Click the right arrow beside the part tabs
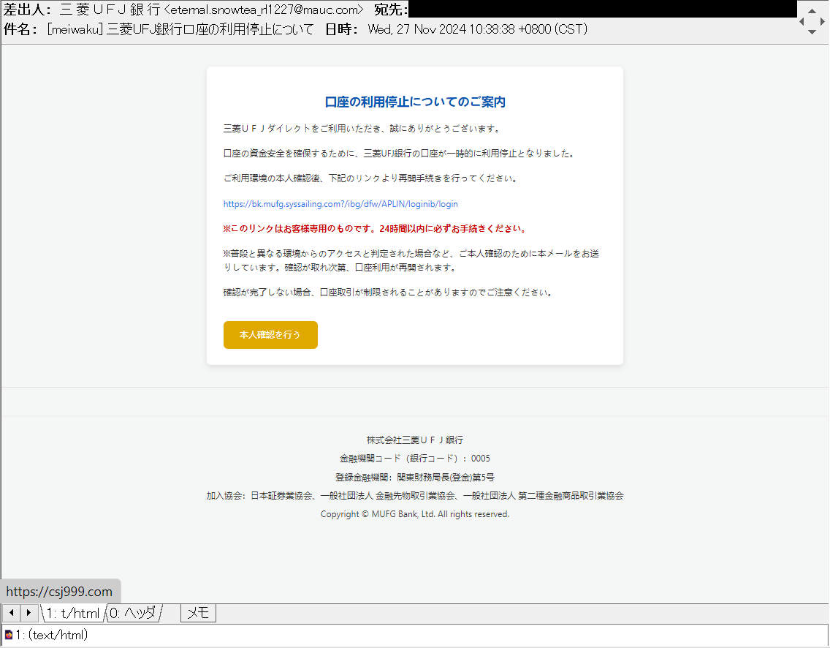The height and width of the screenshot is (648, 830). (x=28, y=613)
